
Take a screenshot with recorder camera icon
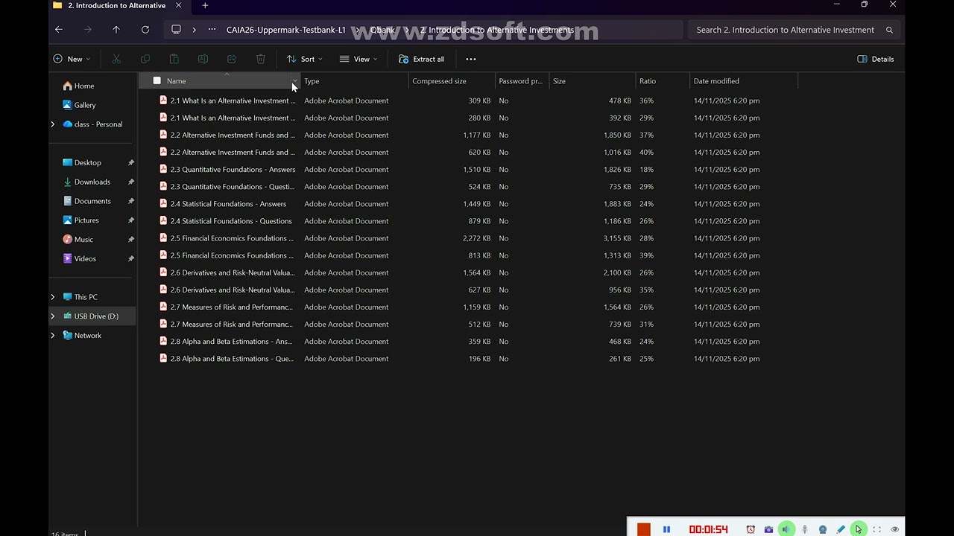click(x=768, y=529)
